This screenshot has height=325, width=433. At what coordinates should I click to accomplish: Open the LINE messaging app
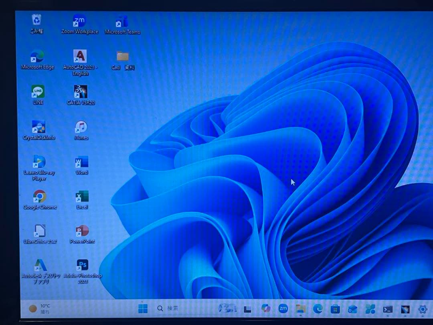pyautogui.click(x=38, y=91)
